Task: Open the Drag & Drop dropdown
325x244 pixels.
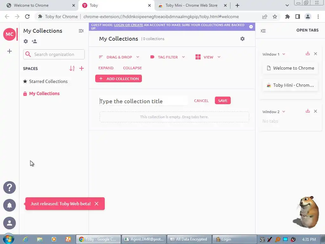Action: [x=119, y=57]
